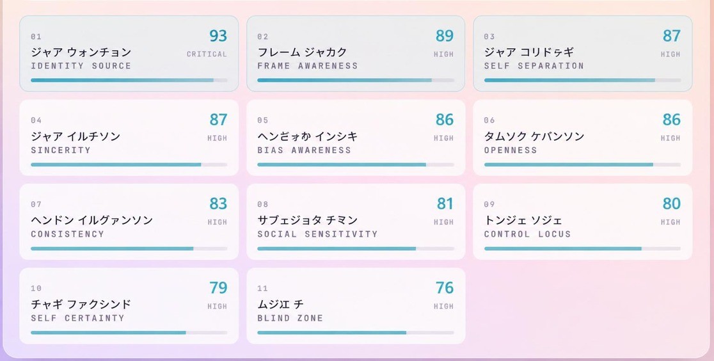Image resolution: width=714 pixels, height=361 pixels.
Task: Select the Social Sensitivity card
Action: click(x=356, y=221)
